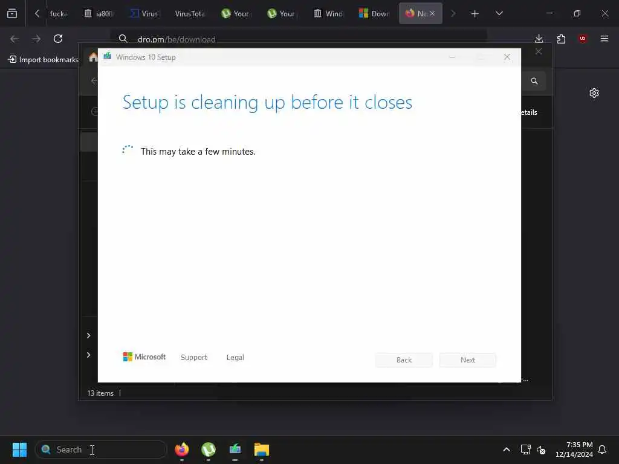Open the Support link in Setup
The width and height of the screenshot is (619, 464).
pos(194,358)
